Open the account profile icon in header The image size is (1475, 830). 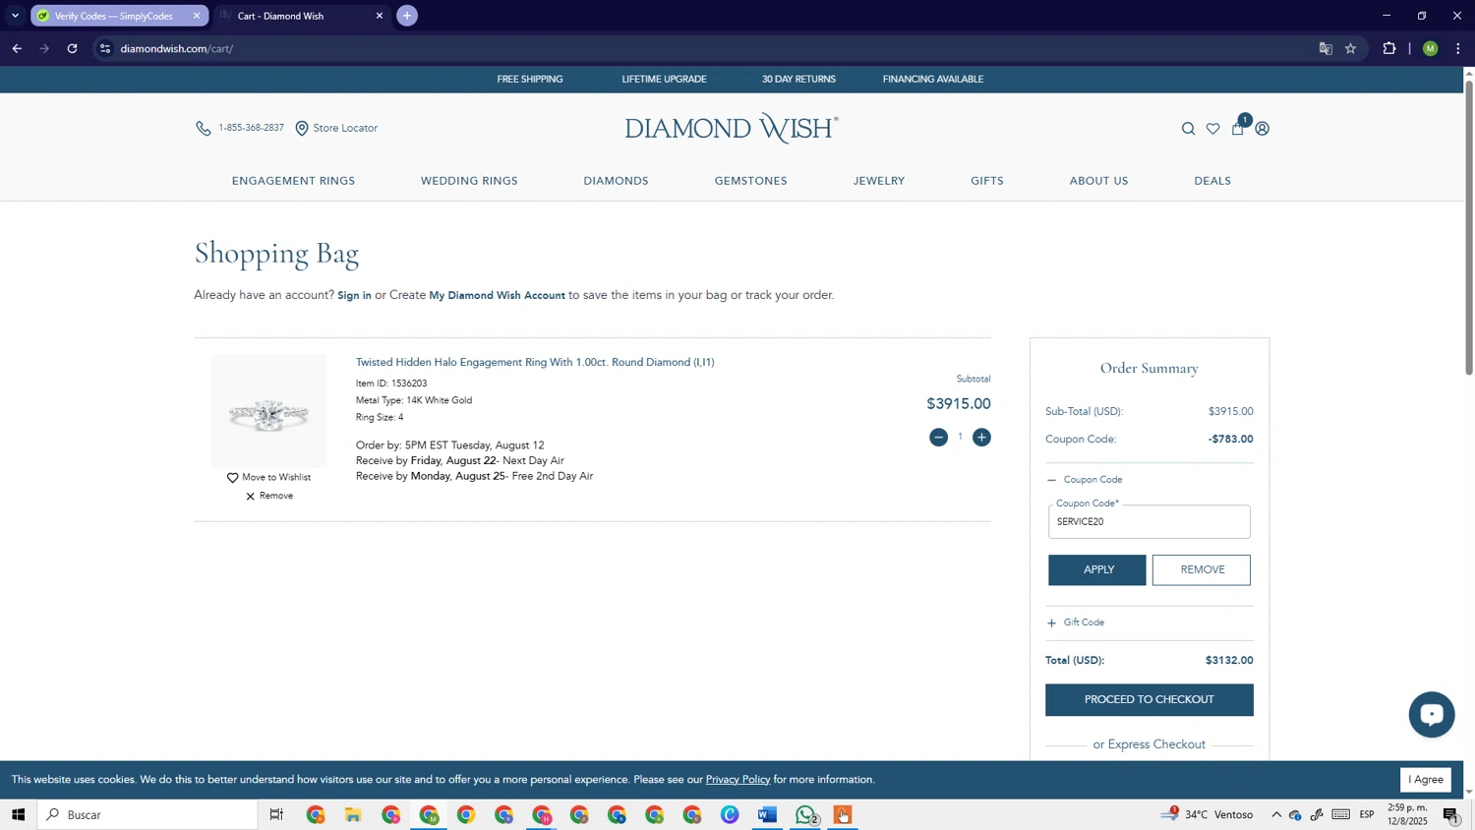[x=1263, y=129]
